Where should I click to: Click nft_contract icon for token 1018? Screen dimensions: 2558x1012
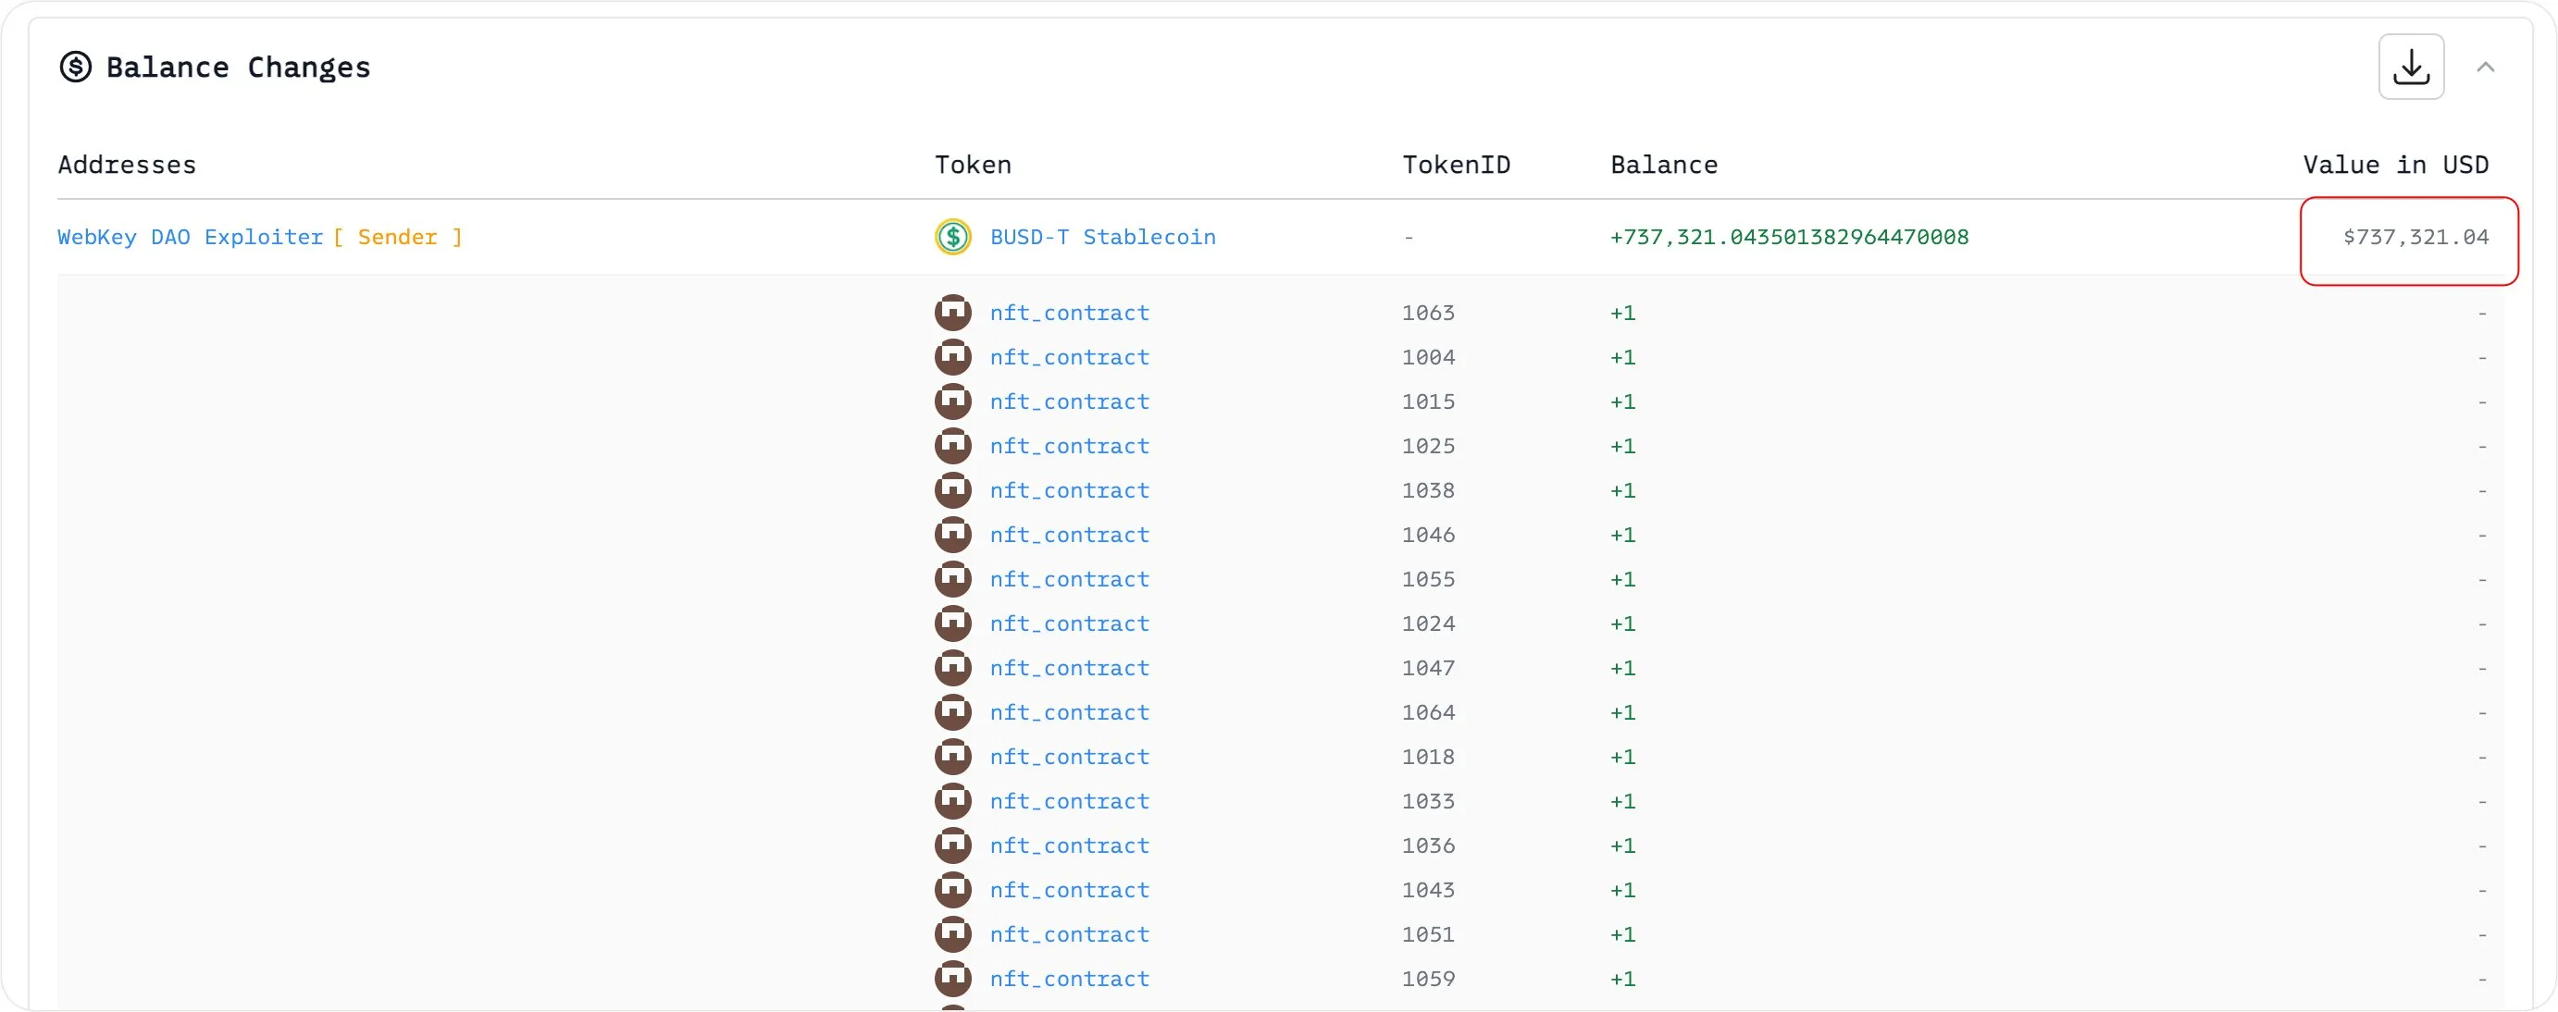point(952,757)
